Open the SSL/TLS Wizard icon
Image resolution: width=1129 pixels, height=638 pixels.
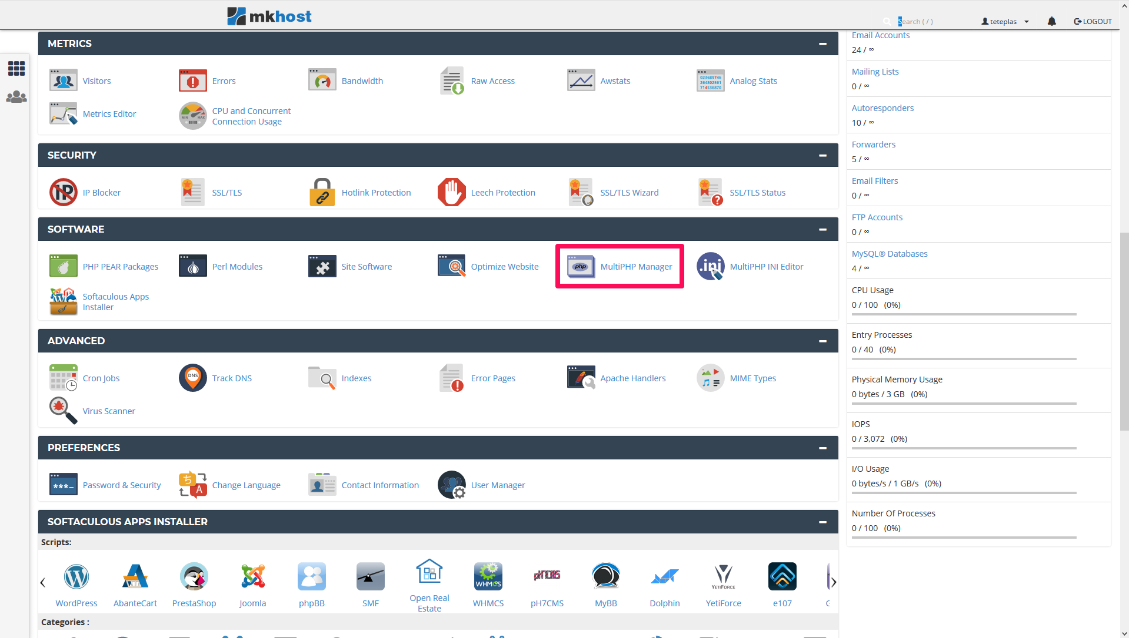pyautogui.click(x=581, y=192)
